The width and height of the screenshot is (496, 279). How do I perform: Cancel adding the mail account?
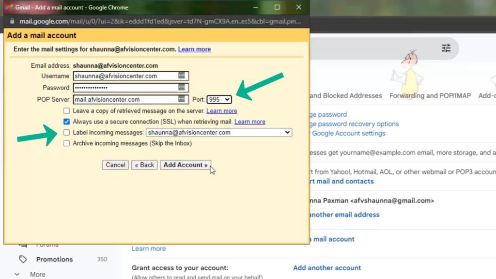click(115, 165)
